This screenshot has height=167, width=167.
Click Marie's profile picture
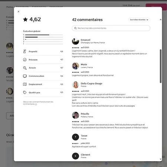(x=75, y=66)
